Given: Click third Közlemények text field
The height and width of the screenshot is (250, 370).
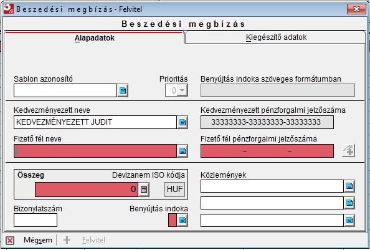Looking at the screenshot, I should 272,220.
